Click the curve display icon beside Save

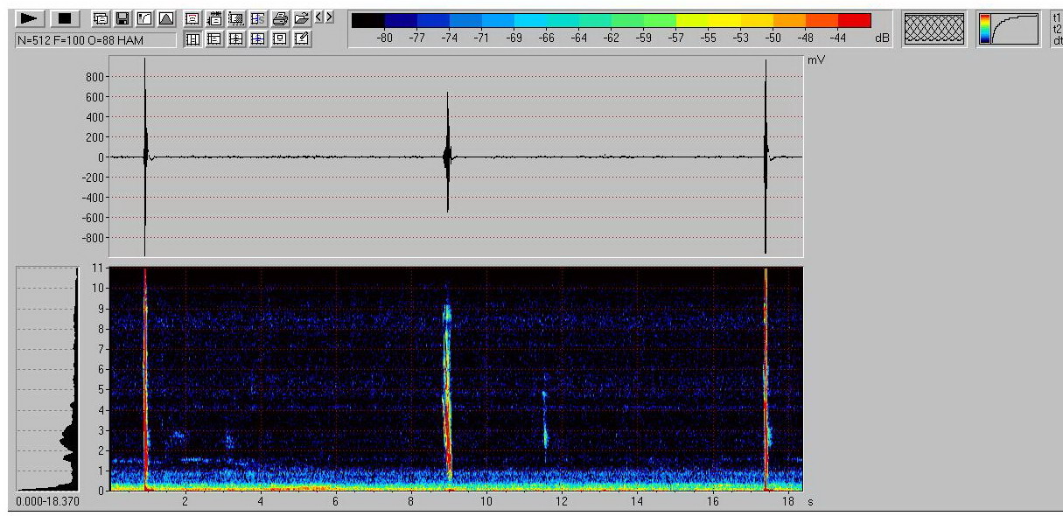[x=143, y=18]
